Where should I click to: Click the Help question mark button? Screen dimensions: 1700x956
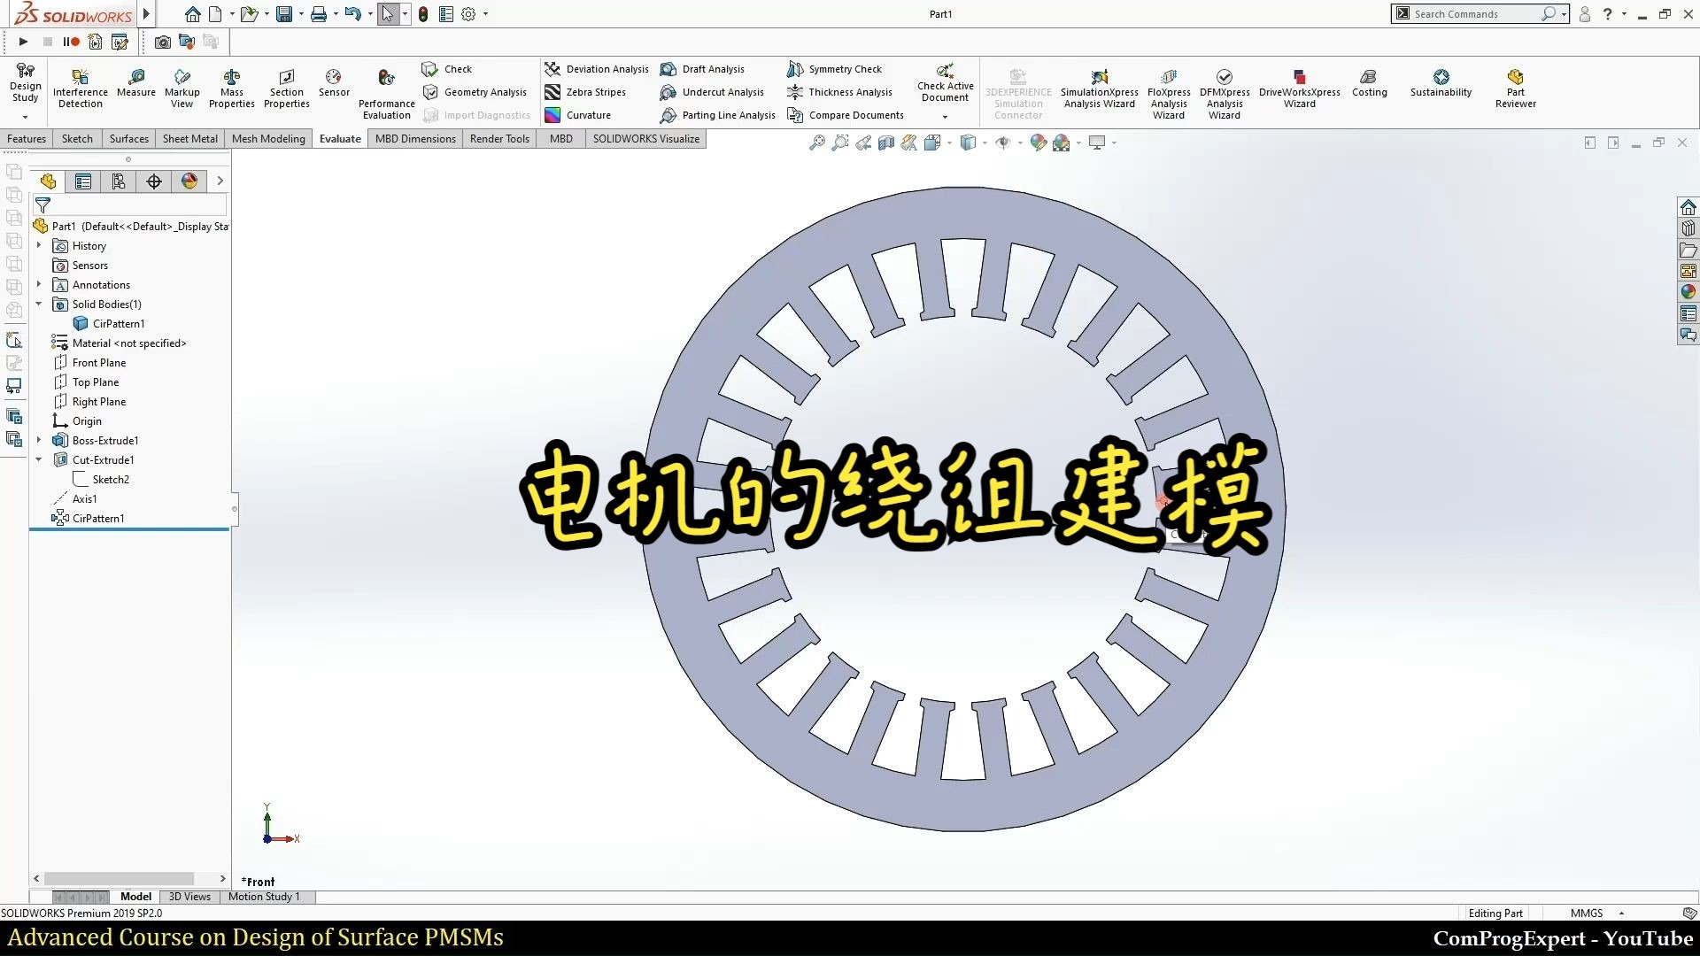click(1606, 14)
